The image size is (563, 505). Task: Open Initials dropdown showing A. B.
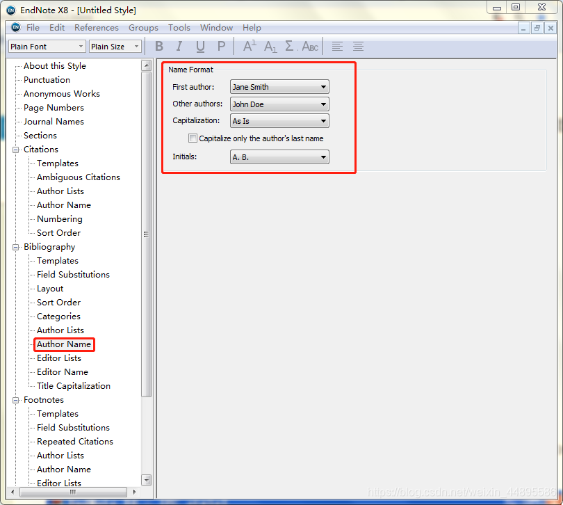pyautogui.click(x=279, y=157)
